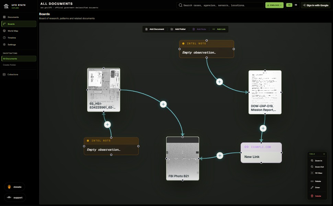Click the lower Intel Note empty observation text
This screenshot has width=333, height=206.
[x=104, y=150]
